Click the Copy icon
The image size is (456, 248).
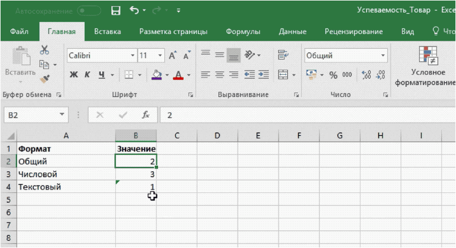[x=44, y=65]
